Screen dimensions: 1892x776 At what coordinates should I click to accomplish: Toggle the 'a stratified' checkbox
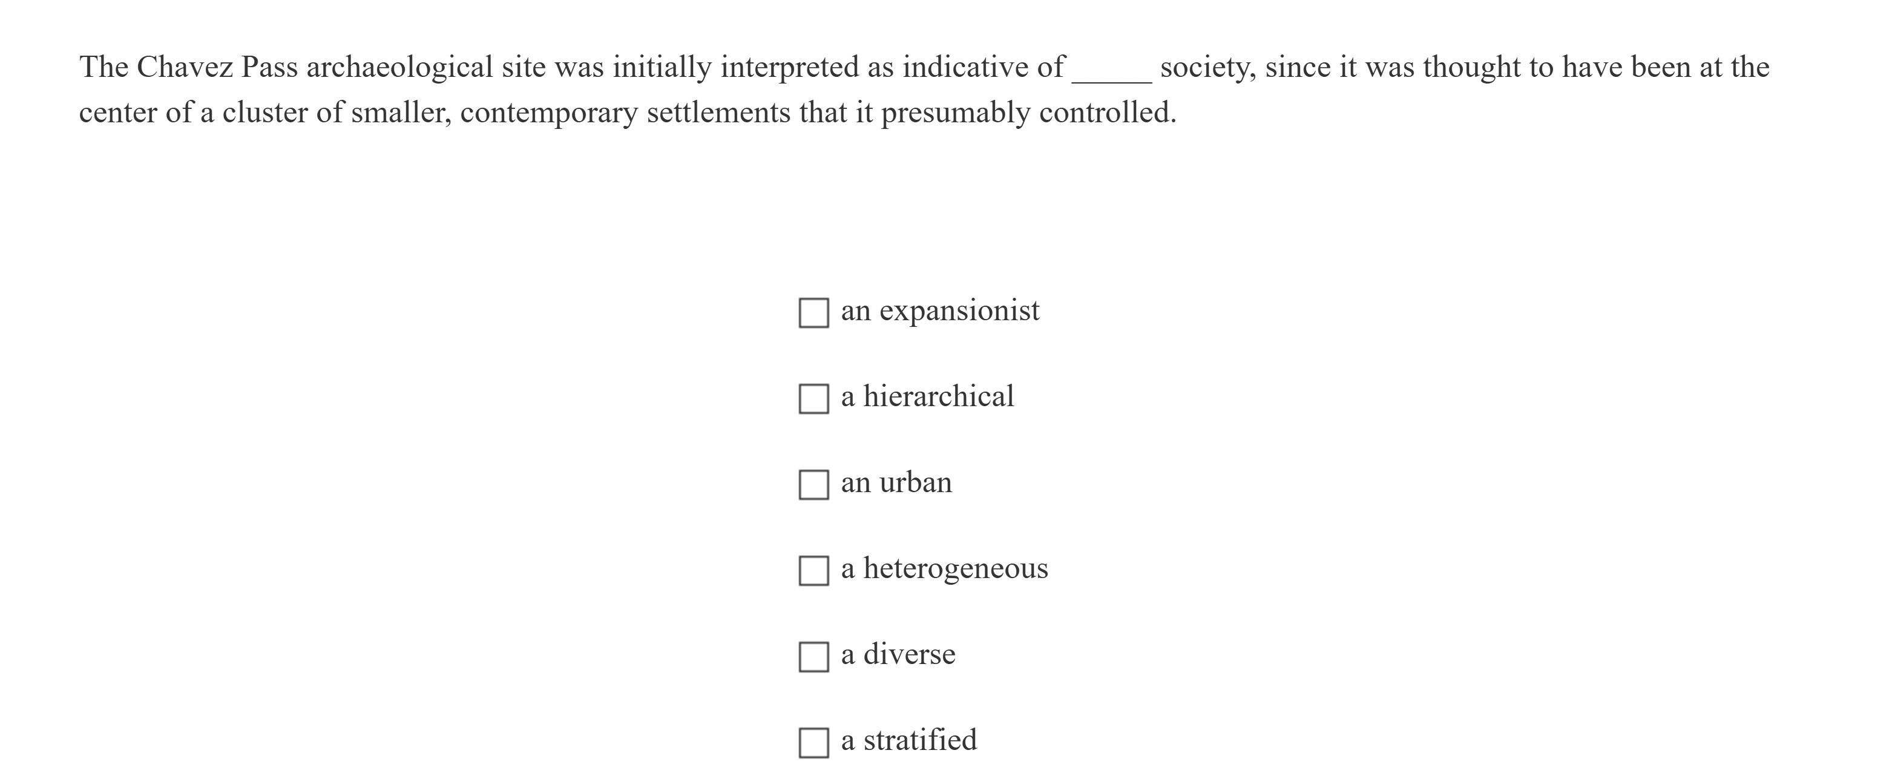813,742
